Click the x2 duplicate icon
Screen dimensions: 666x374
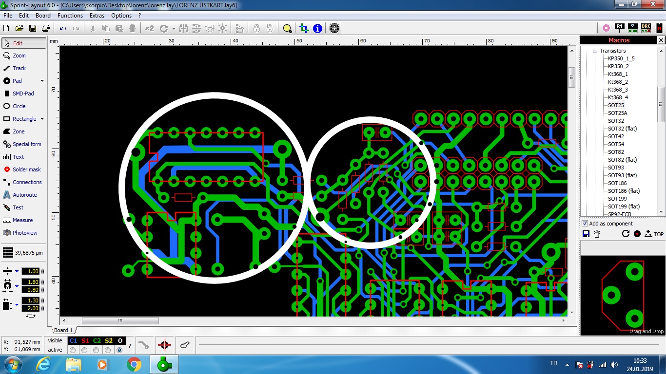tap(149, 29)
